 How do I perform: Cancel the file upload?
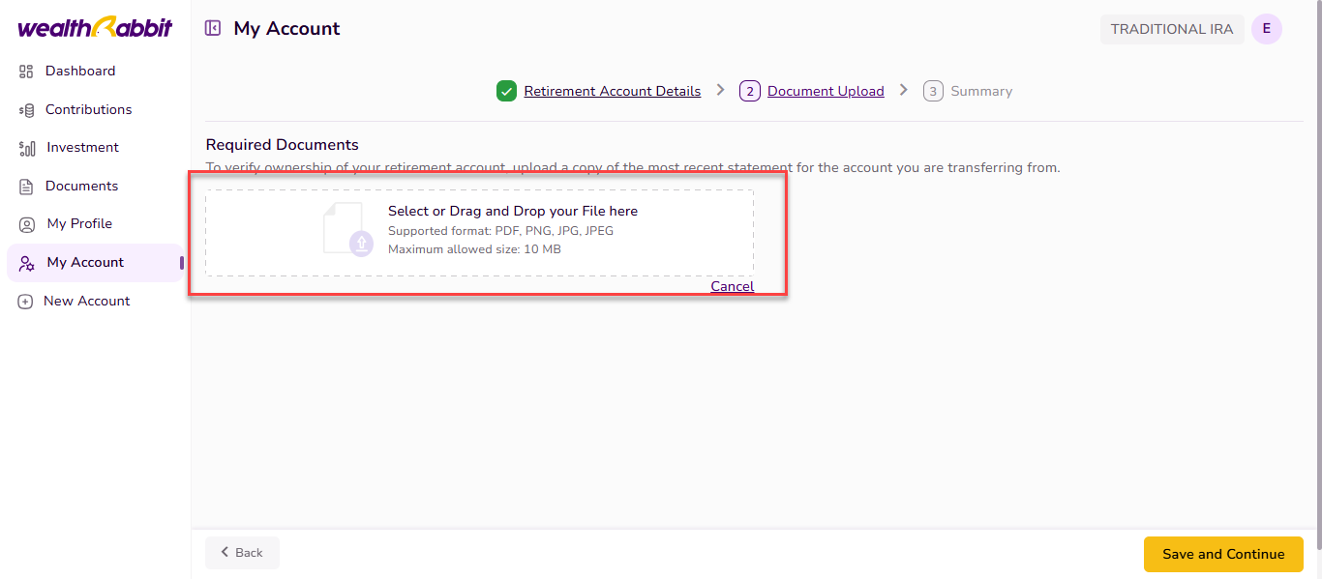[x=732, y=286]
